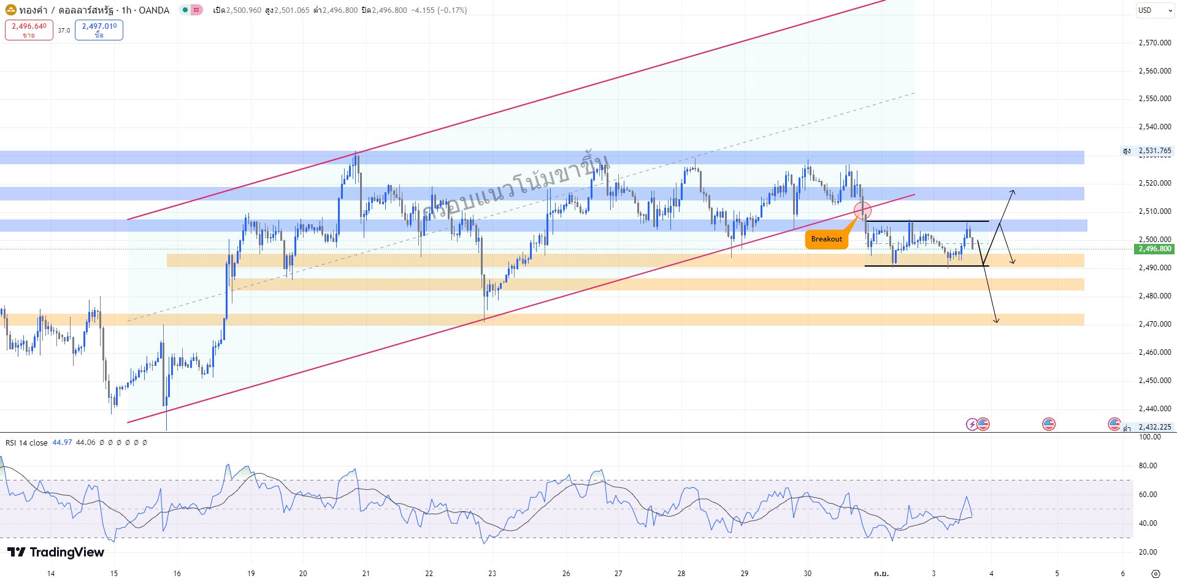Click the 2,570.000 price axis label
The width and height of the screenshot is (1177, 581).
(1155, 43)
